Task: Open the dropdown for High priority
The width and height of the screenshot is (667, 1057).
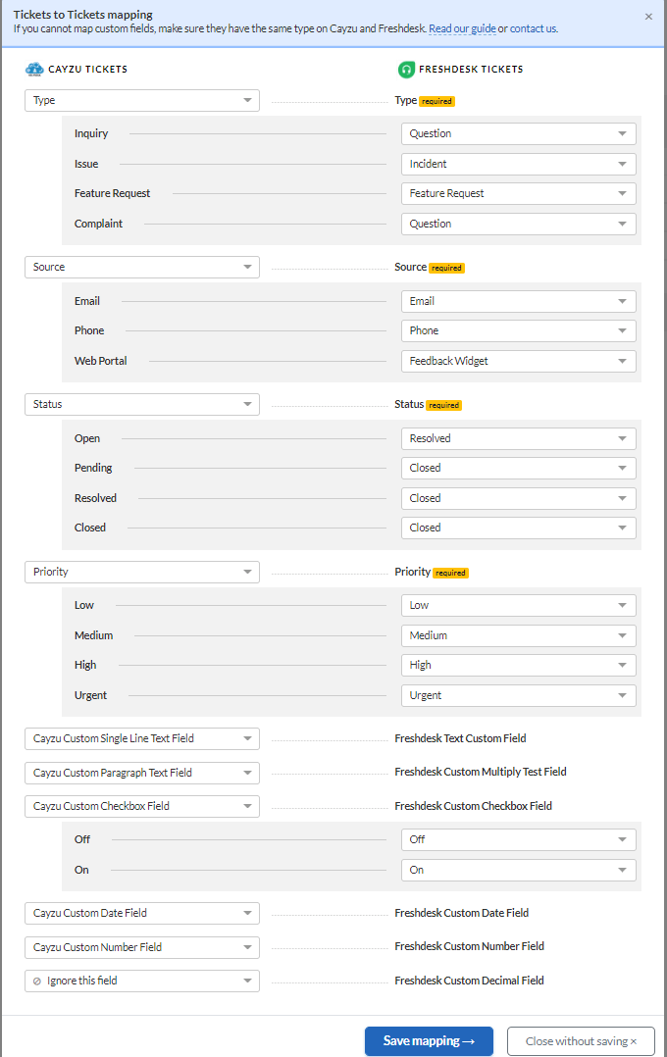Action: point(519,666)
